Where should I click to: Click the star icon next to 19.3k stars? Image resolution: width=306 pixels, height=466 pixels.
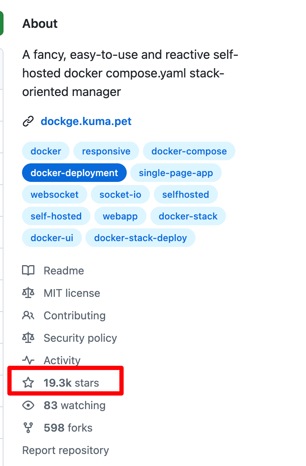point(28,383)
